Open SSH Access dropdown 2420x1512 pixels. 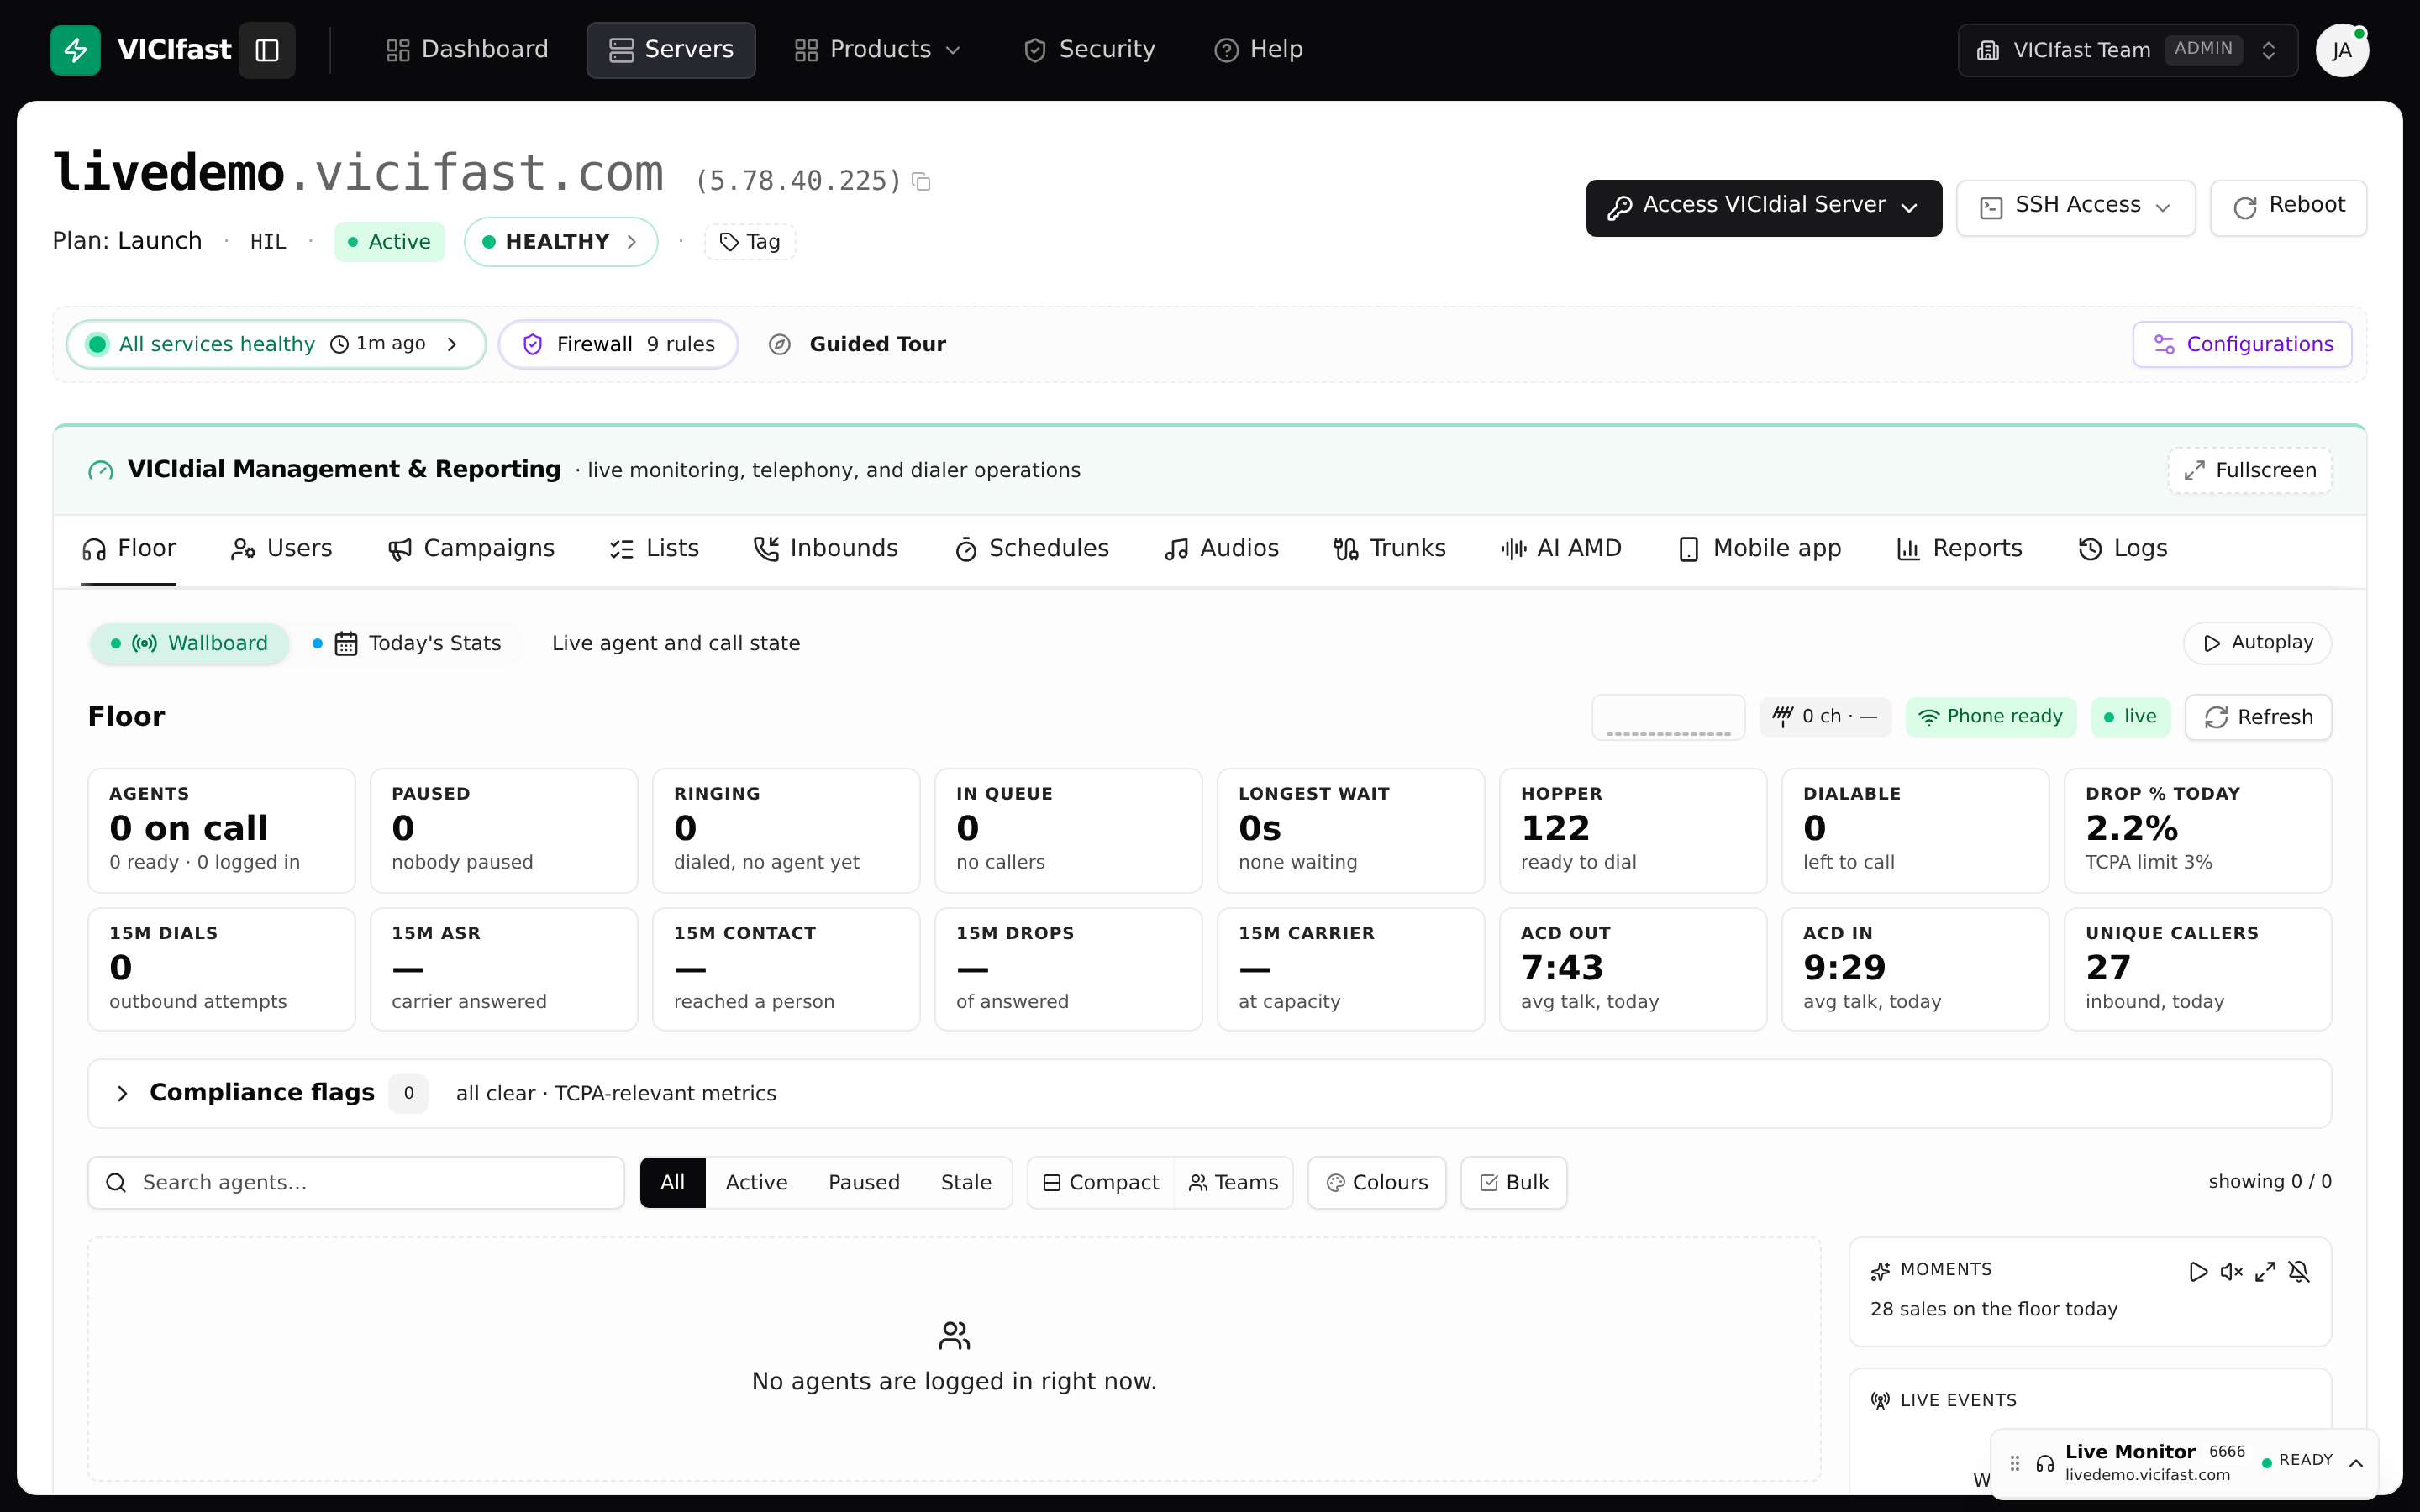click(2075, 207)
